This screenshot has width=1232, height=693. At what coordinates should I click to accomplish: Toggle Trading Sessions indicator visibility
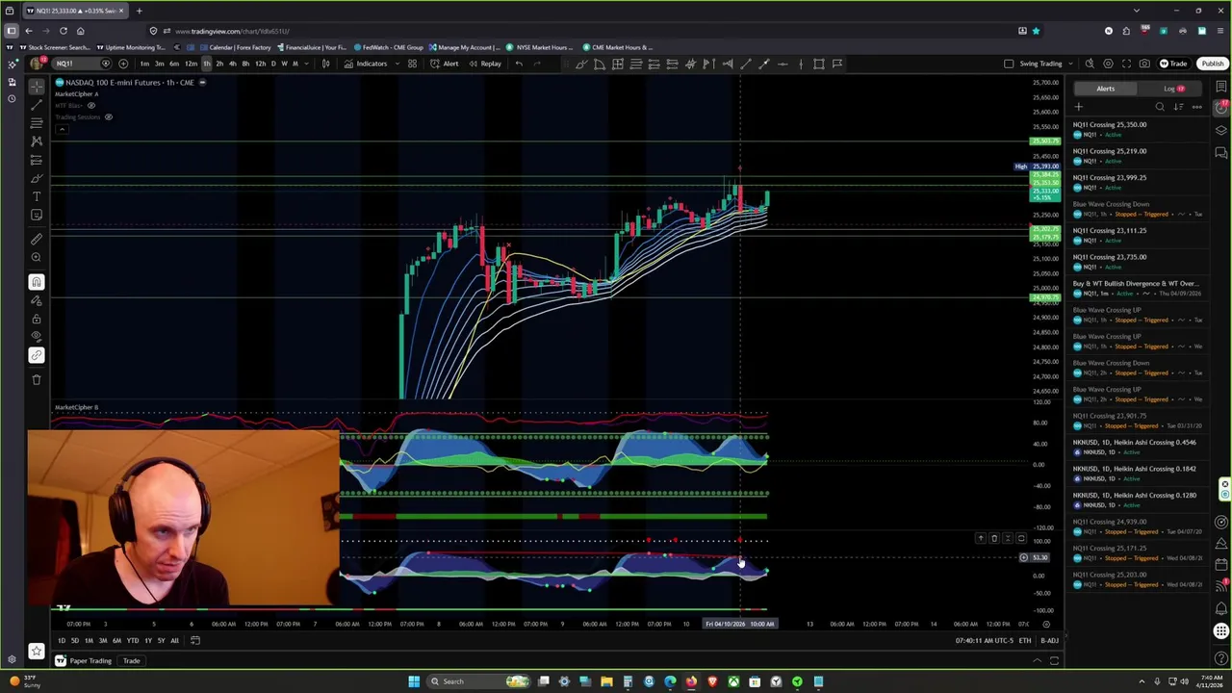[108, 117]
